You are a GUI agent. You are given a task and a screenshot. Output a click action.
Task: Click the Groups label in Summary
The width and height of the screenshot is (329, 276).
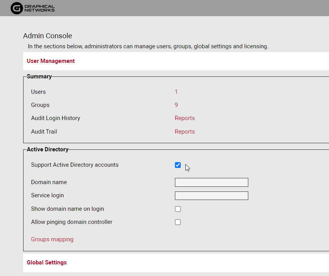(x=40, y=105)
